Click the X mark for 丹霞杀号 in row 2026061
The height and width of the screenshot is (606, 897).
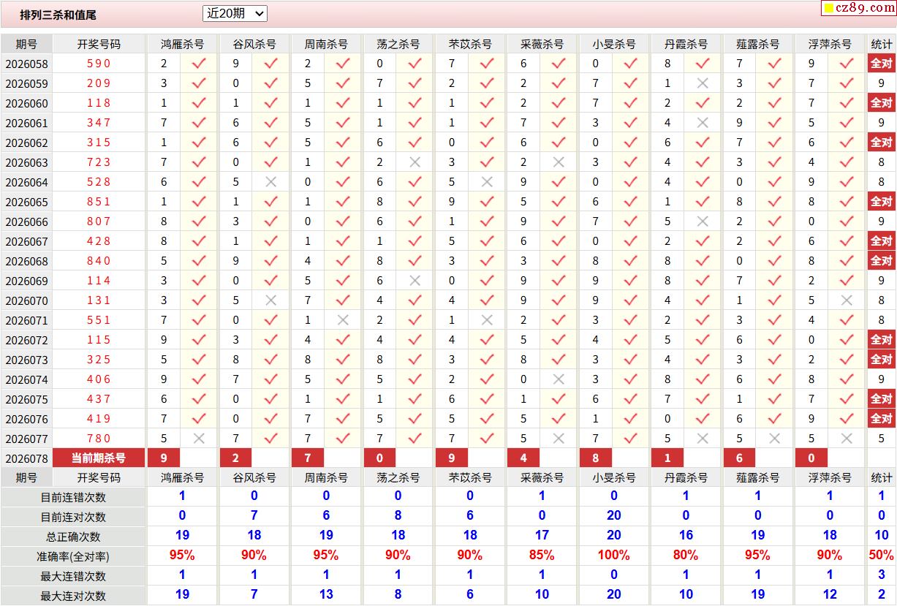[x=703, y=123]
